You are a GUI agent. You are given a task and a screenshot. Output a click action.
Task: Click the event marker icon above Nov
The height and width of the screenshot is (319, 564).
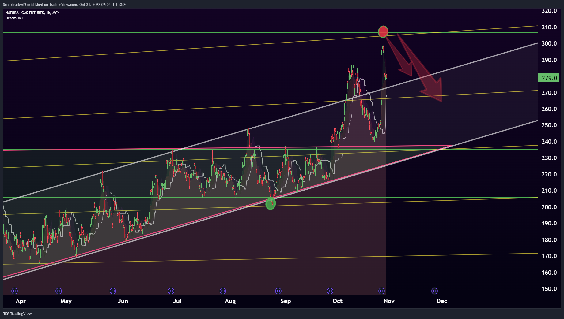pyautogui.click(x=381, y=291)
